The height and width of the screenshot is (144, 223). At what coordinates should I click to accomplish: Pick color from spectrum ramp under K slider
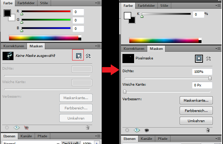[x=165, y=40]
